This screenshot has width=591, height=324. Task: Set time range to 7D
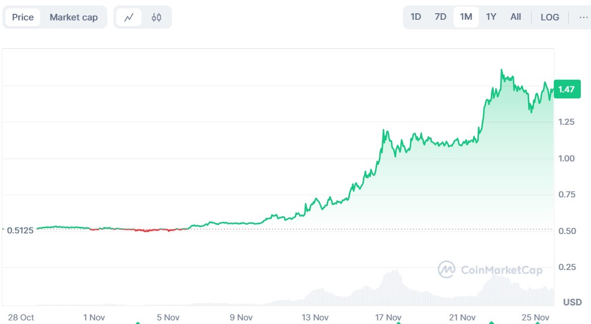click(x=441, y=17)
